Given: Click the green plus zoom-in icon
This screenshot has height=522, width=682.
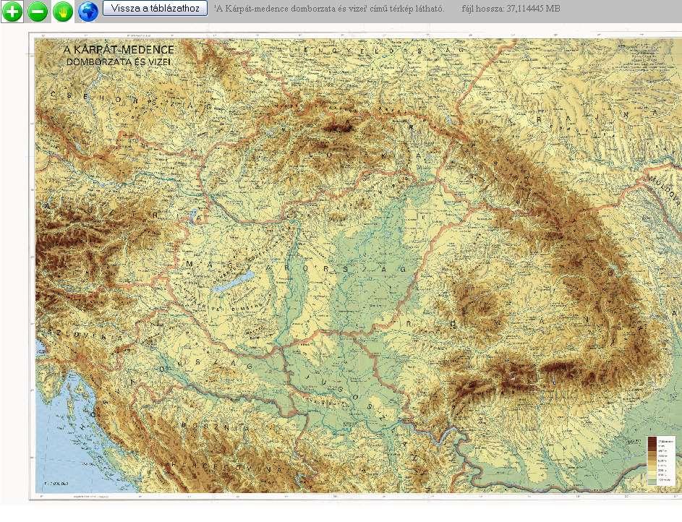Looking at the screenshot, I should [12, 12].
